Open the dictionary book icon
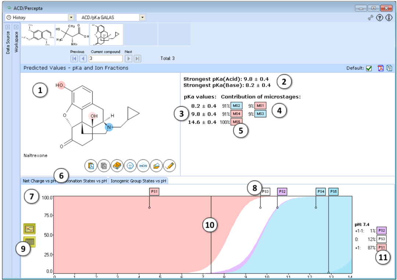The width and height of the screenshot is (397, 280). (x=117, y=166)
